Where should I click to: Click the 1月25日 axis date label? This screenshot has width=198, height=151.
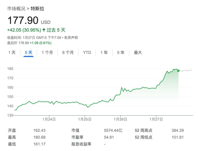coord(85,119)
